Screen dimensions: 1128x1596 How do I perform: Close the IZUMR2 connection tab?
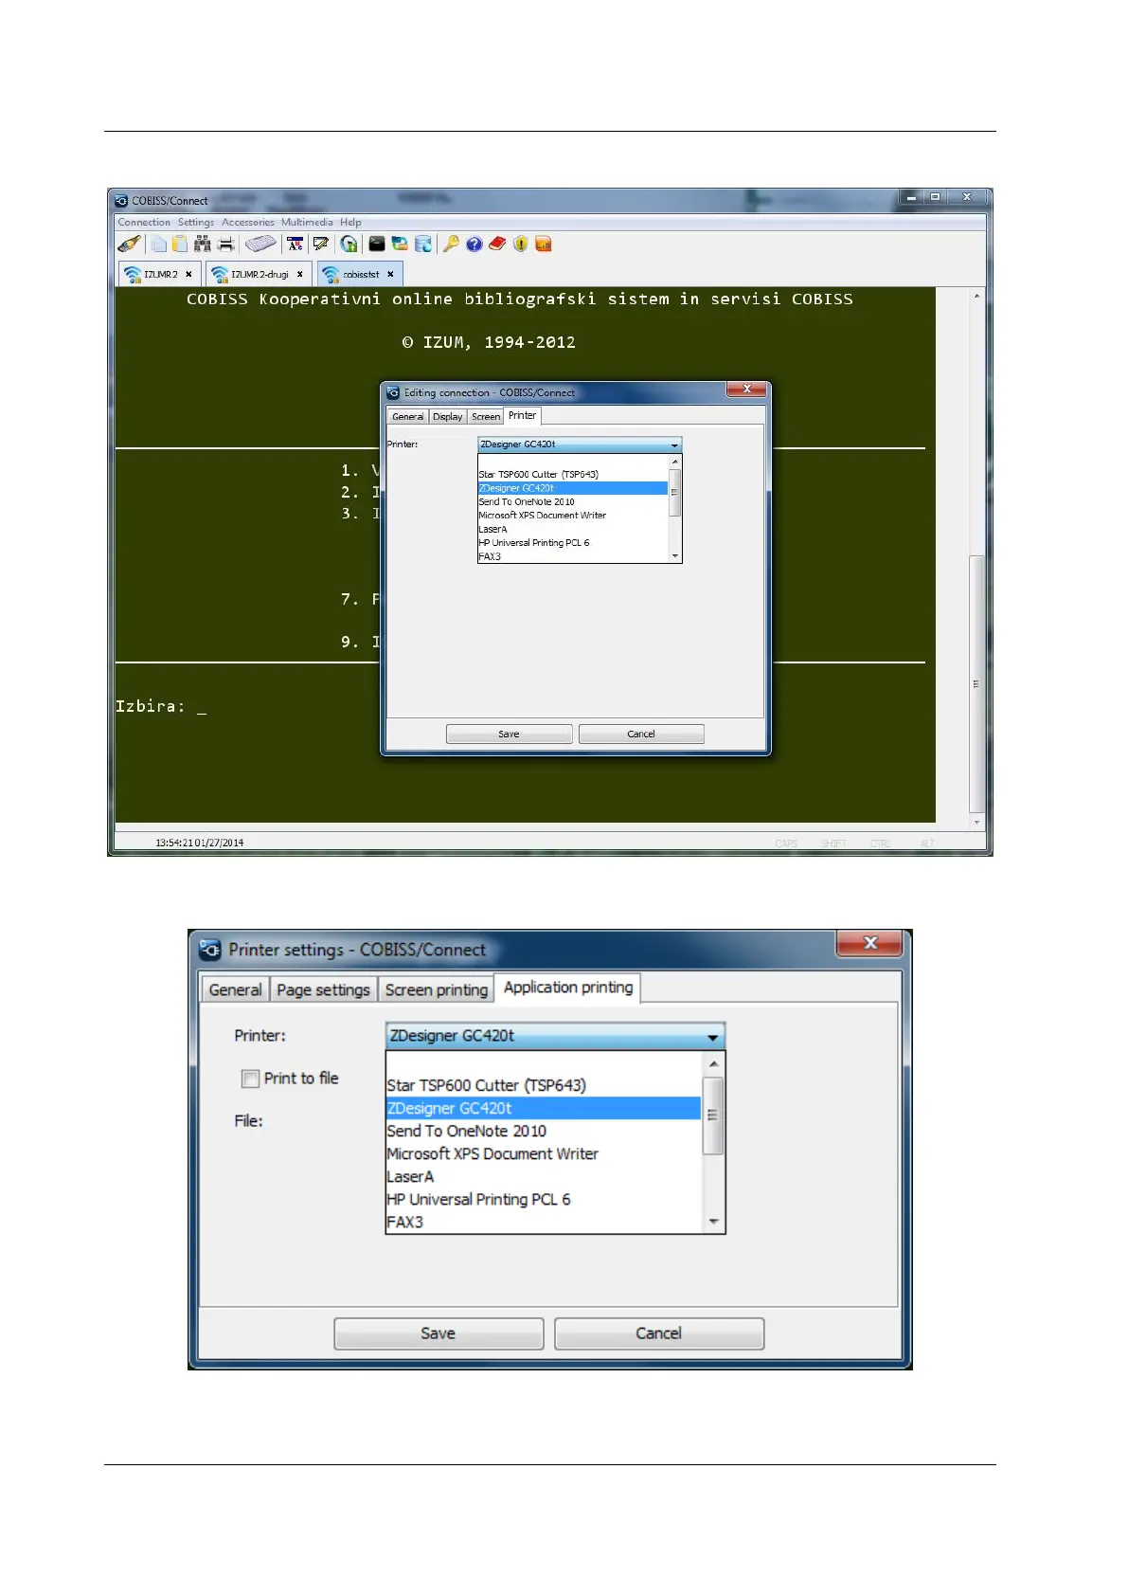[188, 274]
